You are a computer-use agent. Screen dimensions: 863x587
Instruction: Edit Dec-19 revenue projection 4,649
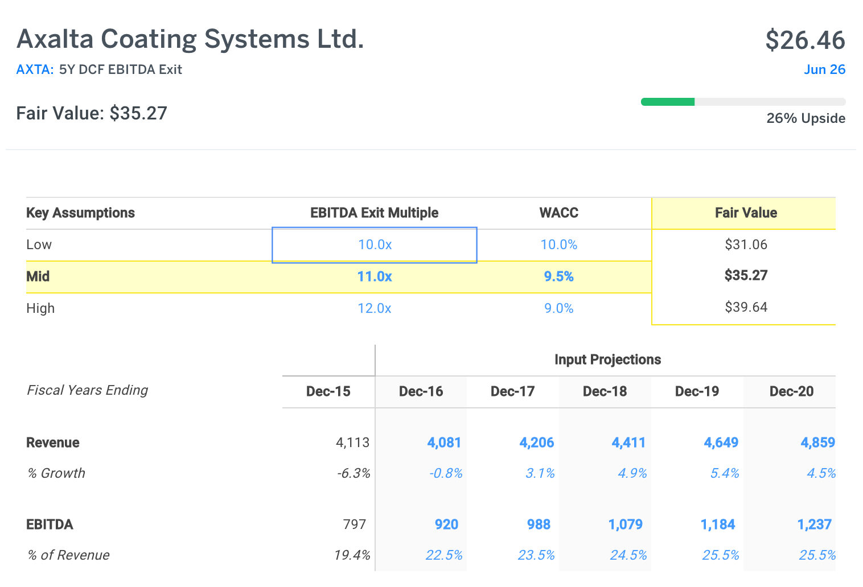click(x=721, y=443)
